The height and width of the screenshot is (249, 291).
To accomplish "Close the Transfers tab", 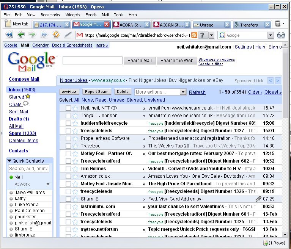I will pyautogui.click(x=267, y=25).
